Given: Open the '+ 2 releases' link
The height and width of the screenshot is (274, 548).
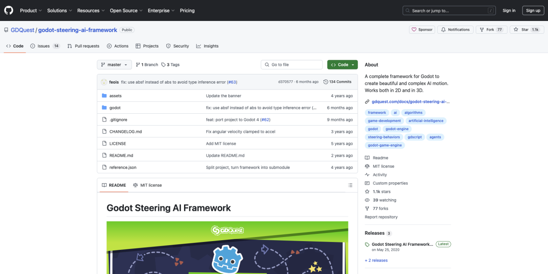Looking at the screenshot, I should pos(376,260).
